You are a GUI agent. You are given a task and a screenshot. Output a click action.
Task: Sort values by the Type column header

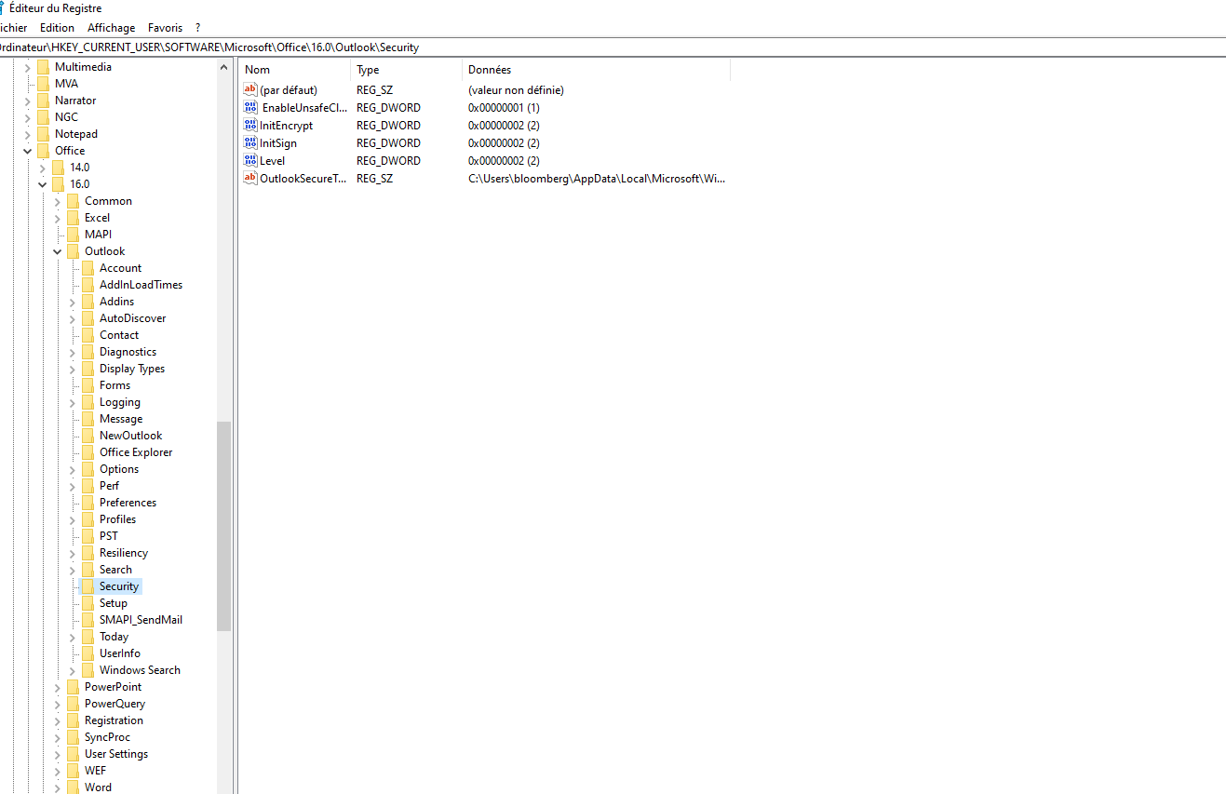pos(407,70)
